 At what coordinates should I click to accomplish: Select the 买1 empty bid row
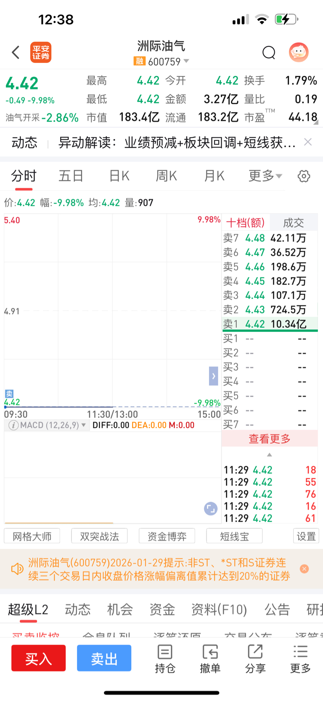[x=270, y=338]
